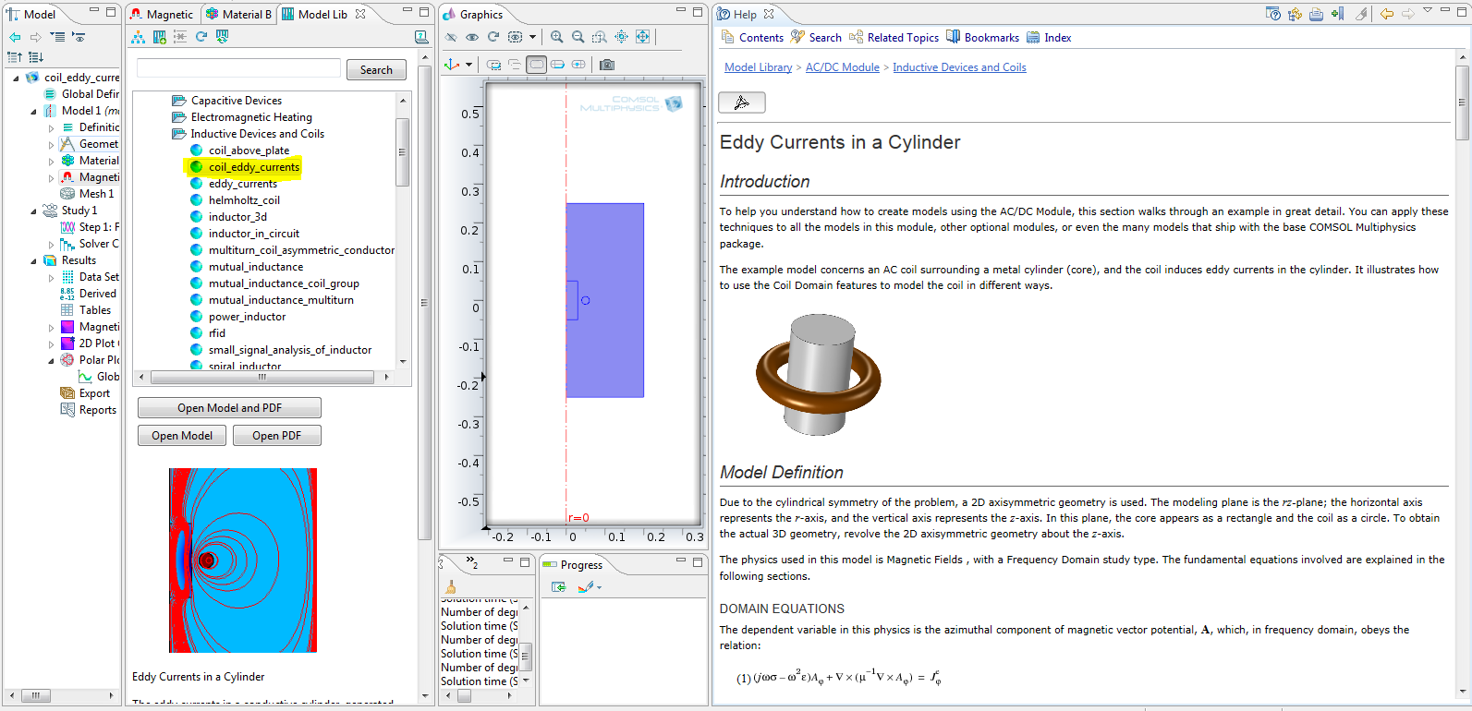This screenshot has width=1472, height=711.
Task: Take a snapshot with the camera icon
Action: point(606,65)
